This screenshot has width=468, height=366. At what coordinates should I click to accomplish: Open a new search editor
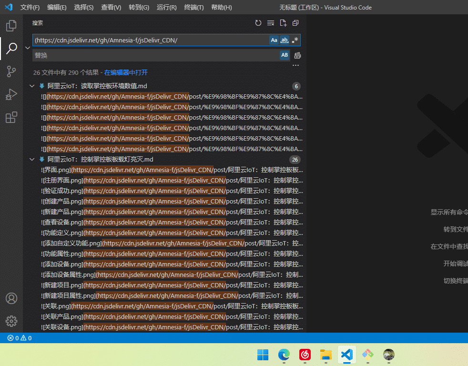[x=283, y=23]
